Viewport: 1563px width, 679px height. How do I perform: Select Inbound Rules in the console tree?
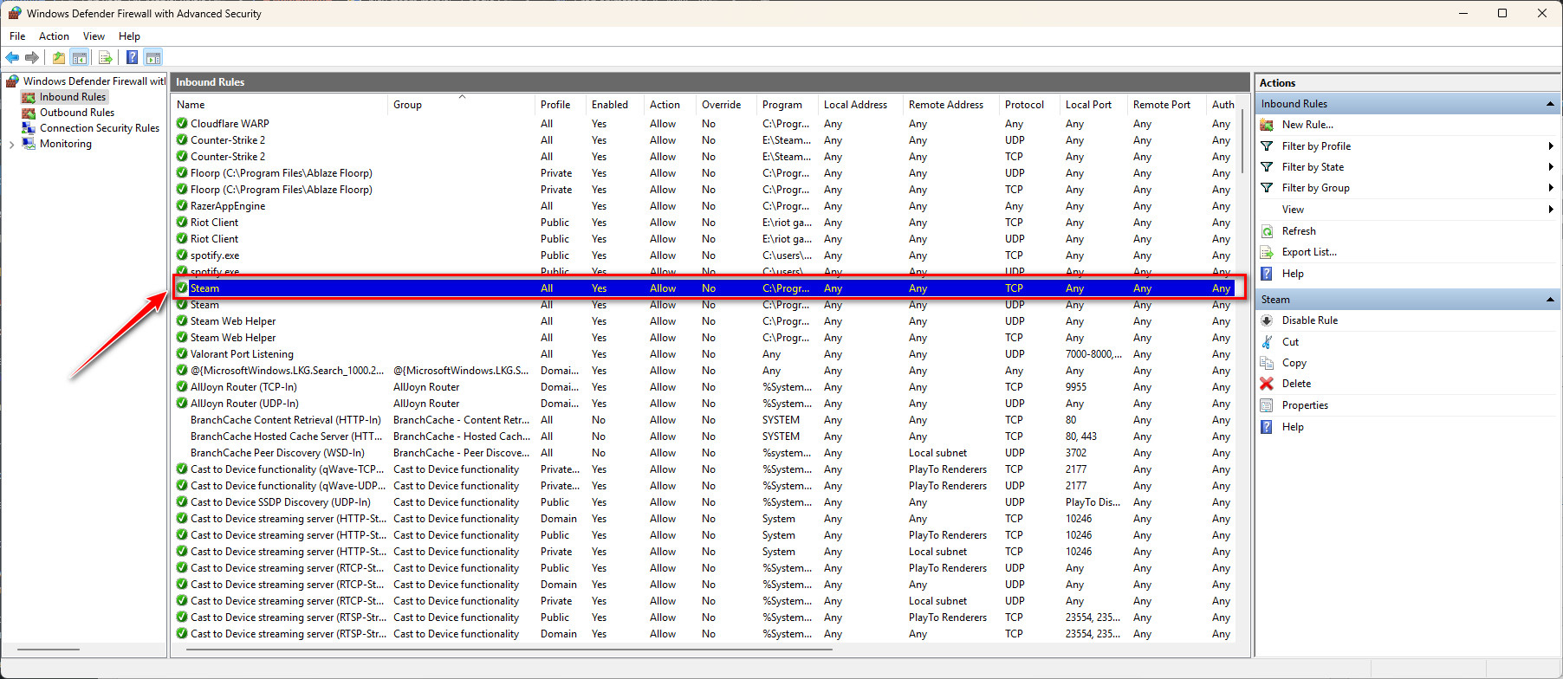(x=73, y=97)
